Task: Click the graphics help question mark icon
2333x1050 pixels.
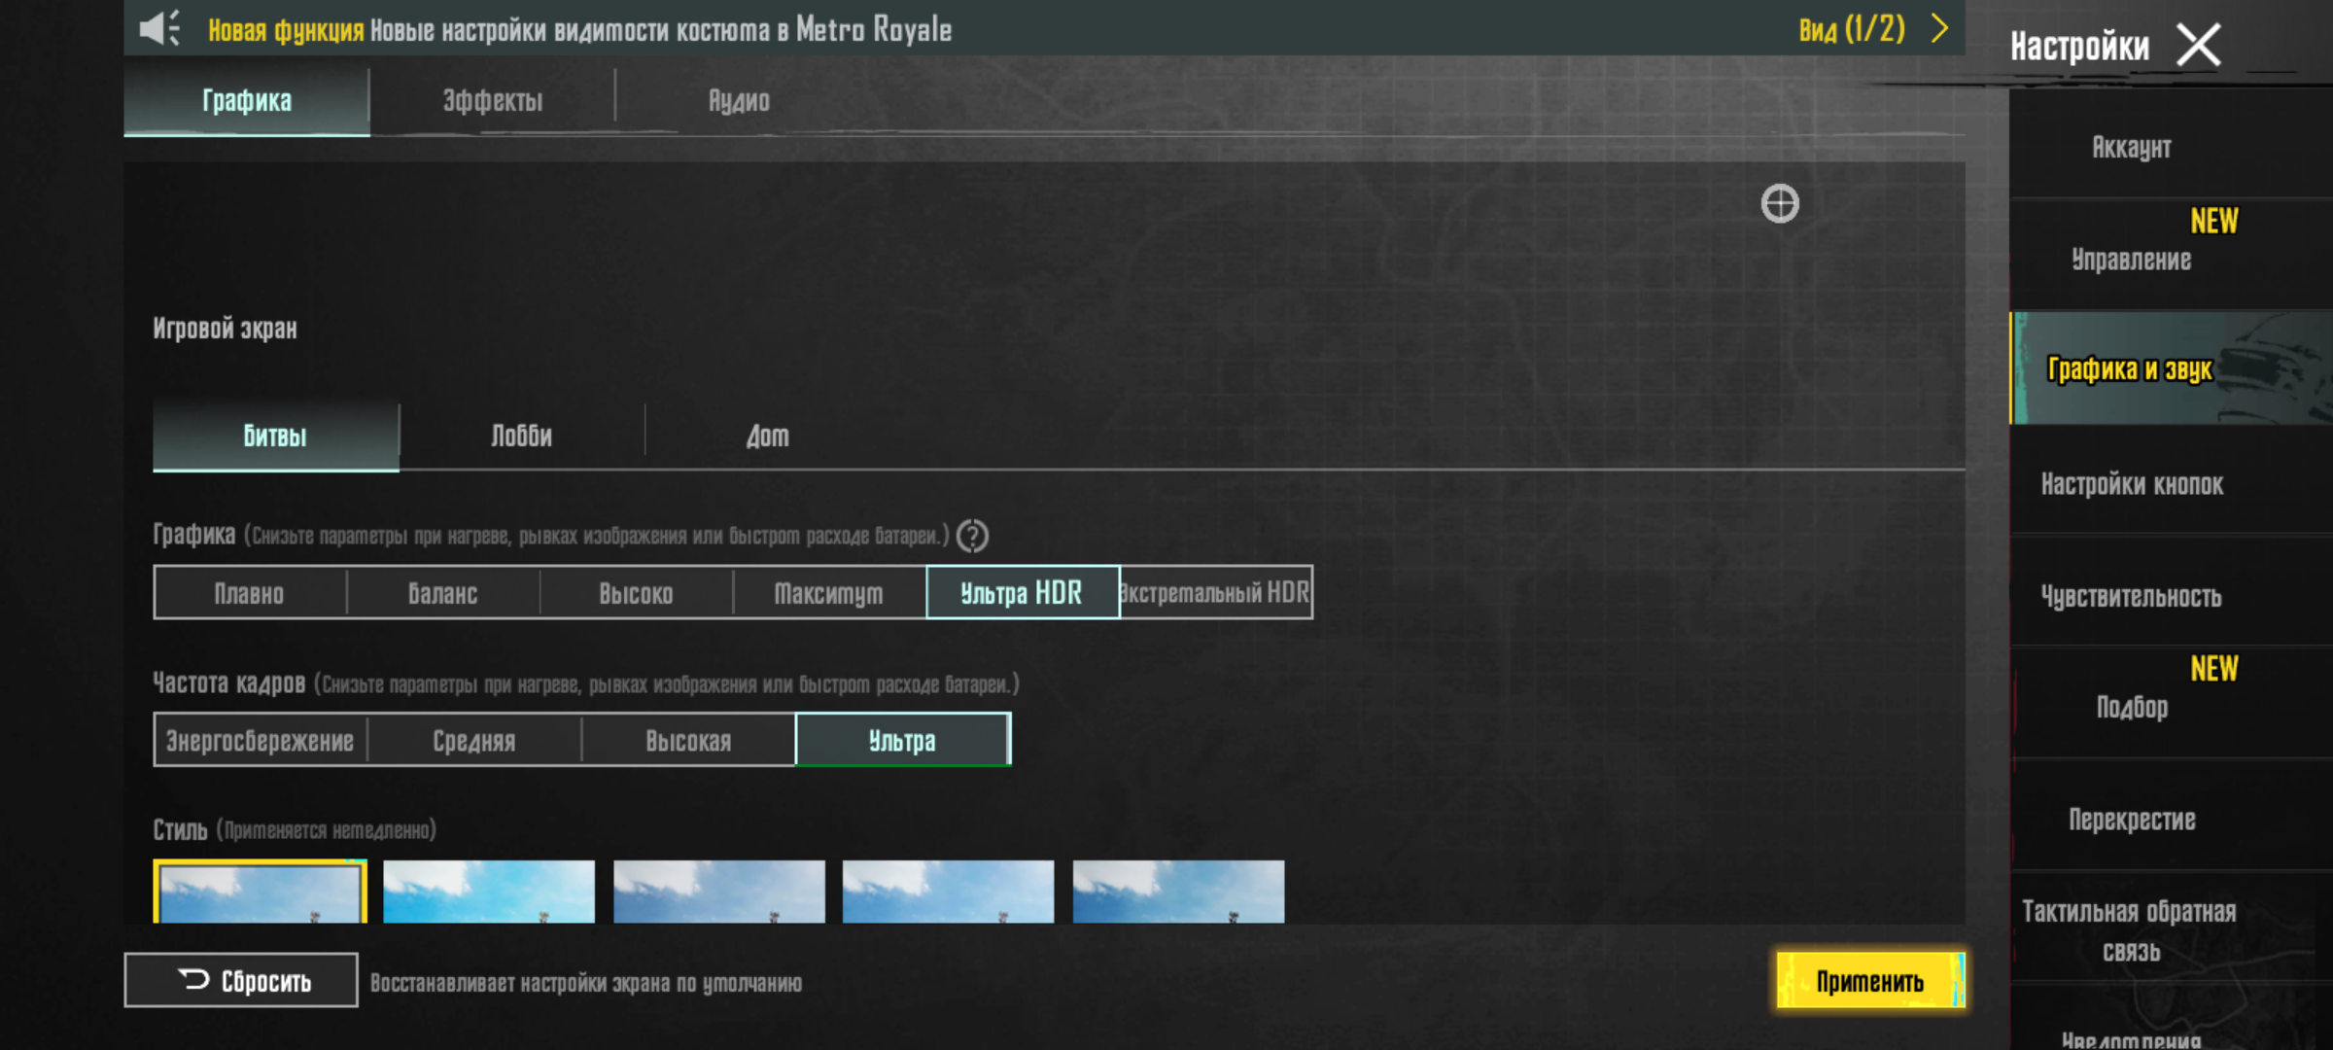Action: pyautogui.click(x=972, y=536)
